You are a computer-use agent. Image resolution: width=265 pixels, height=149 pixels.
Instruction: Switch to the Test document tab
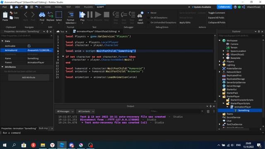(x=63, y=31)
